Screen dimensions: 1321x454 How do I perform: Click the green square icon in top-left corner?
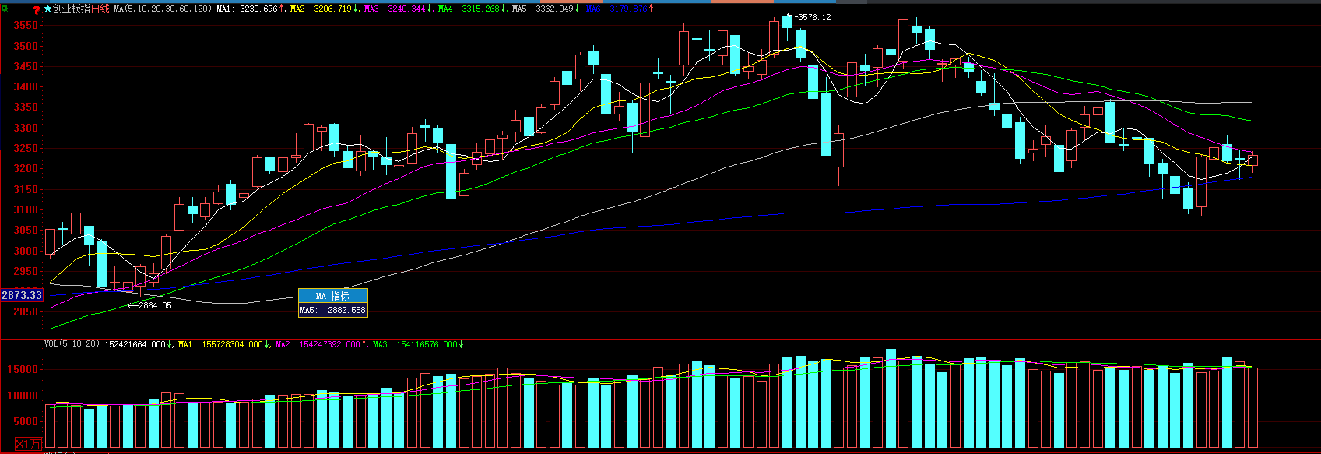coord(5,9)
